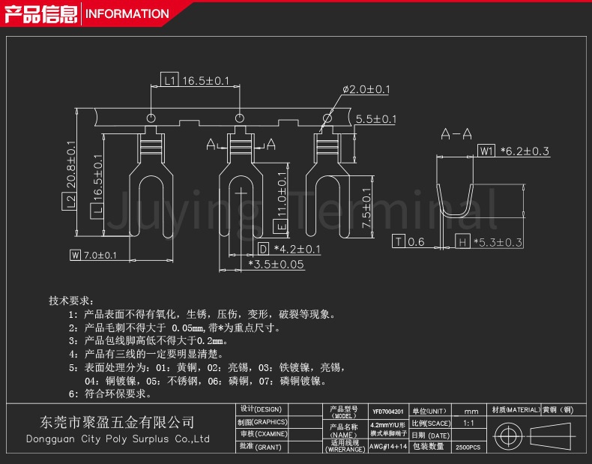Click the red 产品信息 header tab
592x464 pixels.
pyautogui.click(x=40, y=13)
